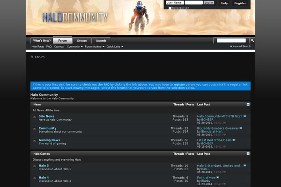The height and width of the screenshot is (187, 281).
Task: Click the Help link
Action: [x=224, y=3]
